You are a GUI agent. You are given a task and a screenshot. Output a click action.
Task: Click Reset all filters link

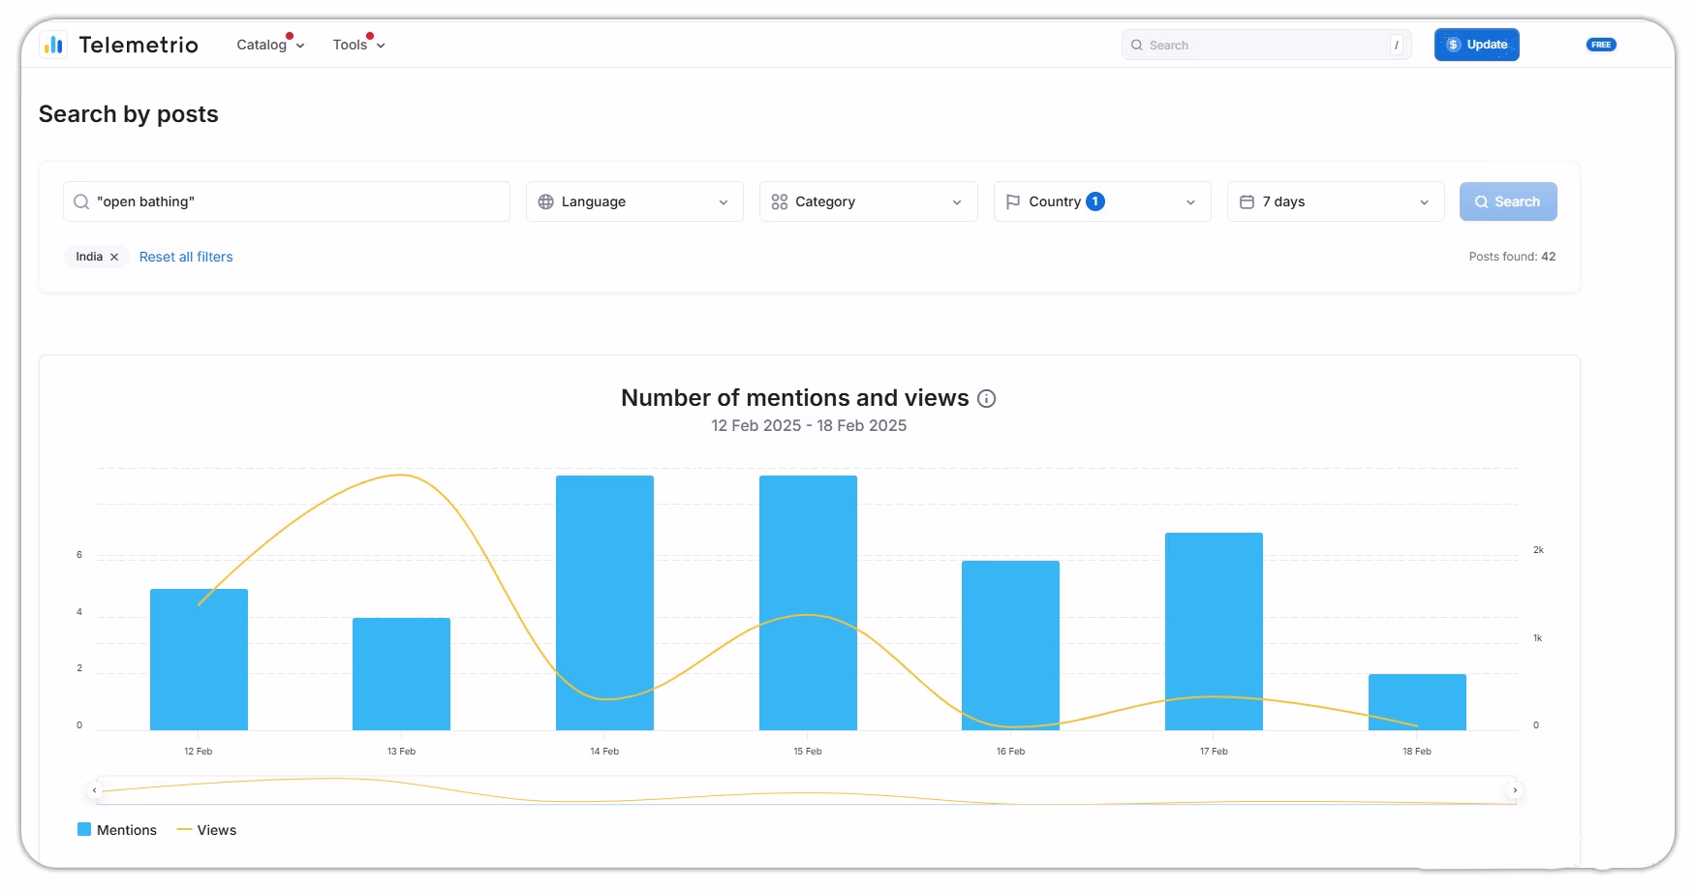point(186,257)
